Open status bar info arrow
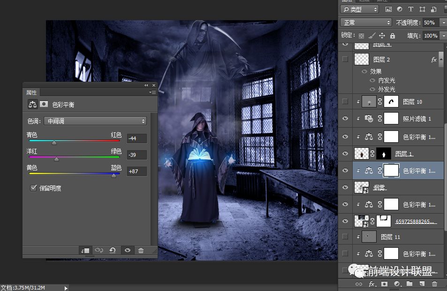Screen dimensions: 447x291 (x=66, y=288)
